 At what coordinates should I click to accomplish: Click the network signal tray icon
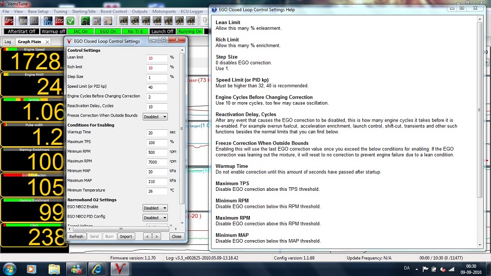(451, 269)
